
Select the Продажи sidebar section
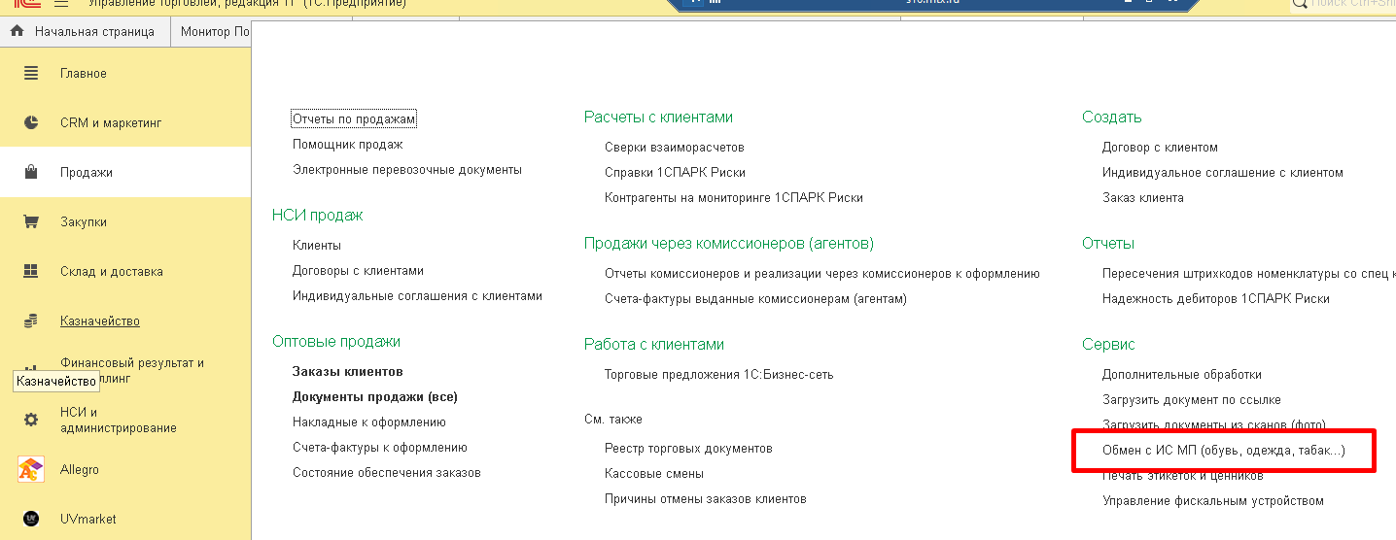[x=125, y=172]
